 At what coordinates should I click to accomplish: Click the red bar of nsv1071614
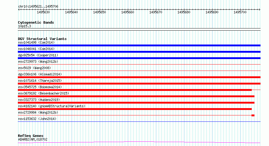pyautogui.click(x=139, y=84)
